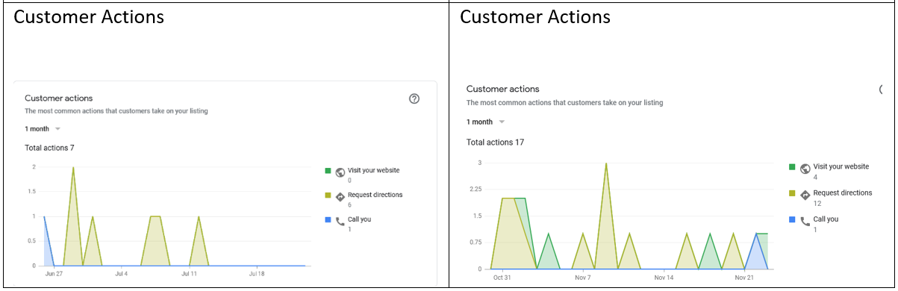The image size is (898, 291).
Task: Click green Visit your website swatch, right legend
Action: click(x=792, y=167)
